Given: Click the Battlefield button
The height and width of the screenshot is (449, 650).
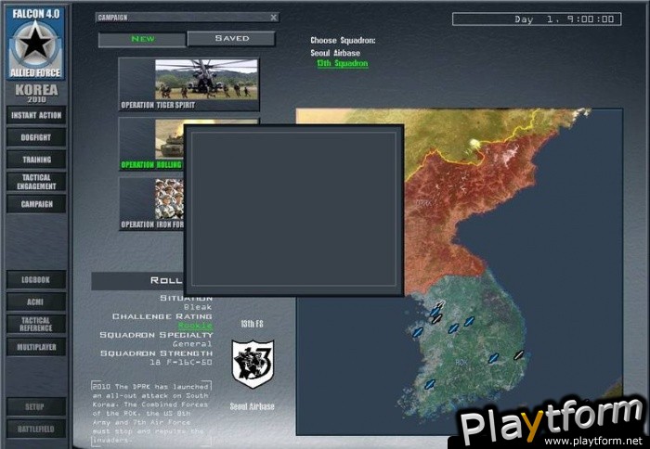Looking at the screenshot, I should (36, 430).
